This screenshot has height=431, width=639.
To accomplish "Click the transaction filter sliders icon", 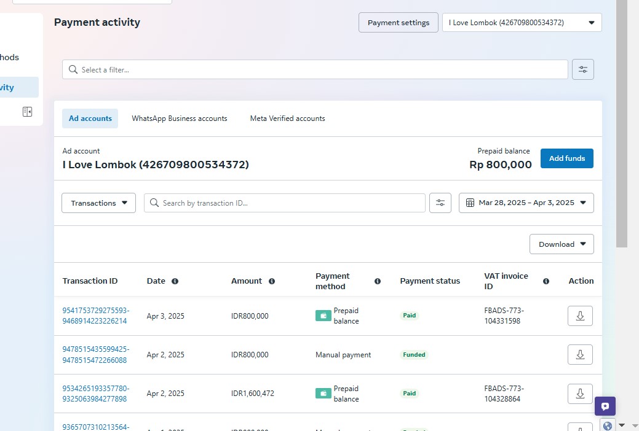I will (x=440, y=203).
